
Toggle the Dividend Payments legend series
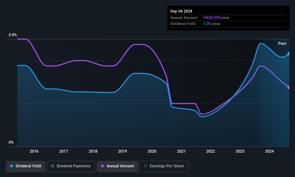point(71,166)
